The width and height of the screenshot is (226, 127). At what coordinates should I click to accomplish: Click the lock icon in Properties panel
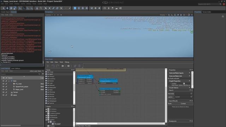[223, 16]
